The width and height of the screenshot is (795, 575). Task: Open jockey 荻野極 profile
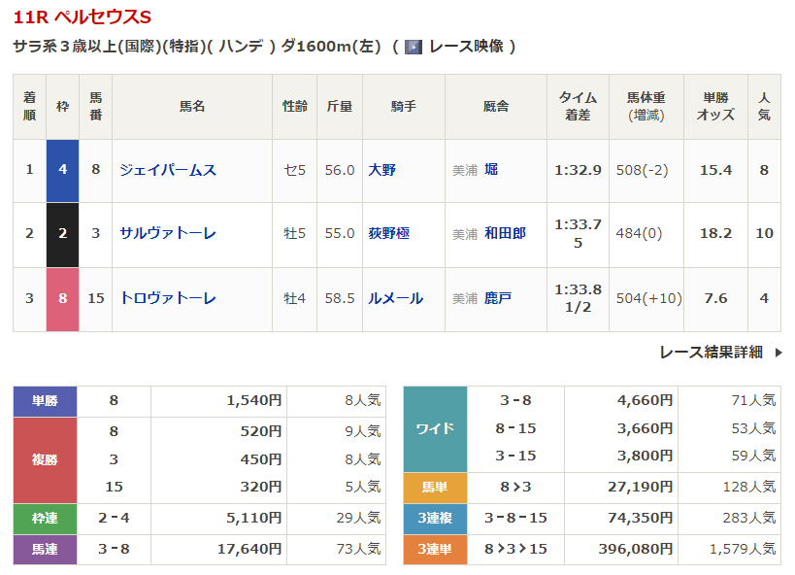click(389, 233)
